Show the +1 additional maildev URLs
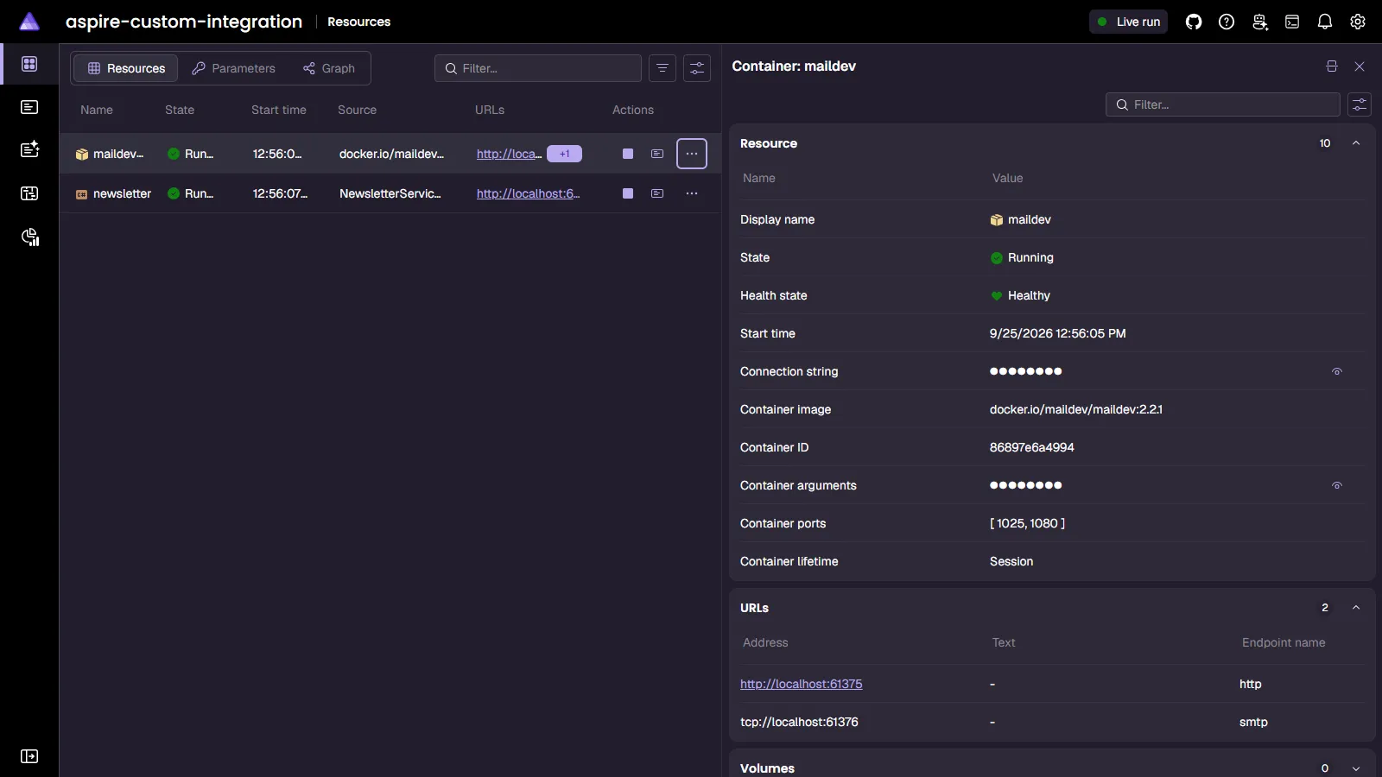Viewport: 1382px width, 777px height. click(564, 154)
